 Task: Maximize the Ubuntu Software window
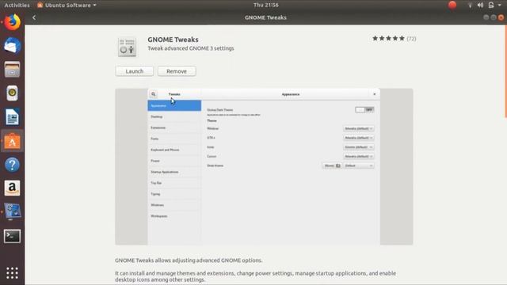[494, 17]
